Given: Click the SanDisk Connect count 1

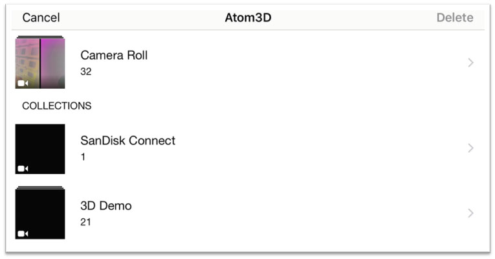Looking at the screenshot, I should point(83,157).
